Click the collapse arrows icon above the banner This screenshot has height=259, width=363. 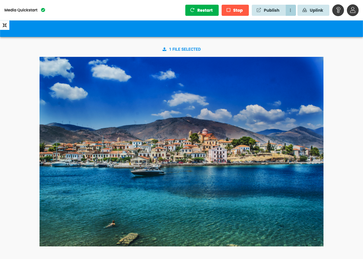tap(5, 25)
